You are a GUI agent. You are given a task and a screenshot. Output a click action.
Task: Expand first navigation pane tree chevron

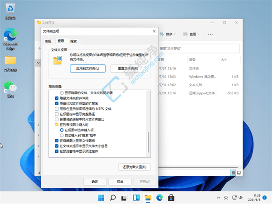(x=39, y=125)
